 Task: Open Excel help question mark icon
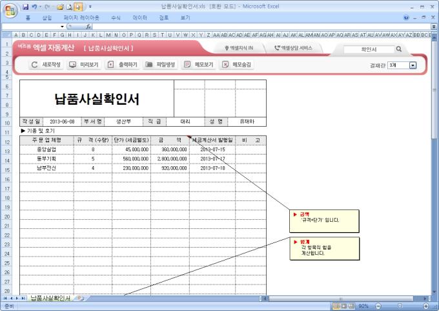[x=406, y=17]
